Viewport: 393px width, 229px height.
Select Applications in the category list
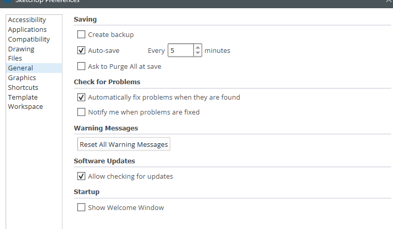tap(27, 30)
